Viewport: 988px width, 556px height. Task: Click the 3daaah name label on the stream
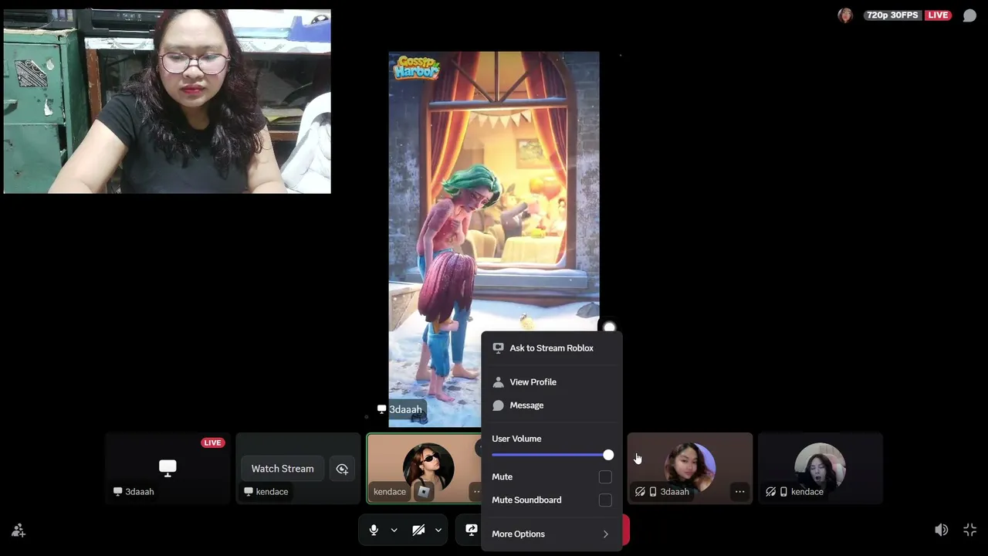point(405,409)
